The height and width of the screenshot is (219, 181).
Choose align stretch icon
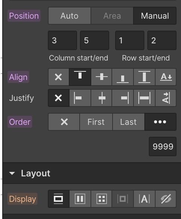coord(144,77)
